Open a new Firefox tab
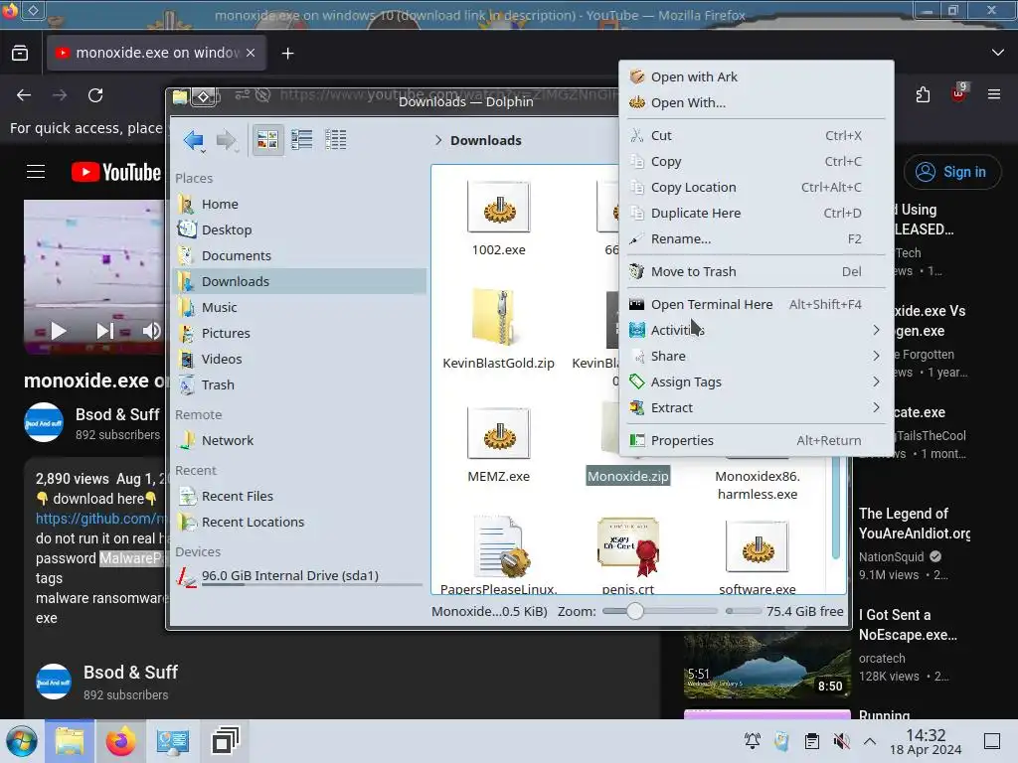This screenshot has height=763, width=1018. (x=288, y=54)
